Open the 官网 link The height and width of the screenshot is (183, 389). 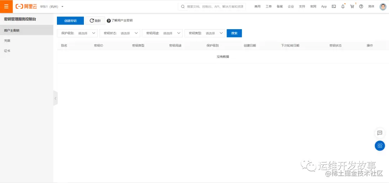[313, 7]
